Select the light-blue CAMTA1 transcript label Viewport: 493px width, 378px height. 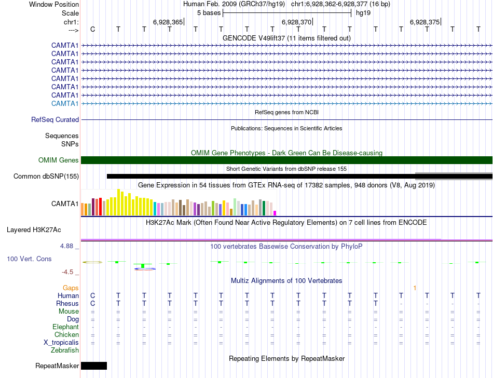65,103
